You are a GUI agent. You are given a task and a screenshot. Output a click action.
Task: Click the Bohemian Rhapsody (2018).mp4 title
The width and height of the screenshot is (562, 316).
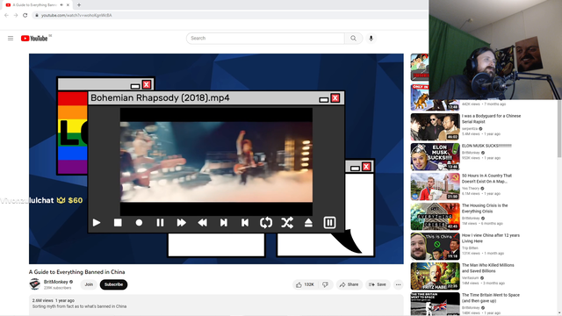coord(160,97)
